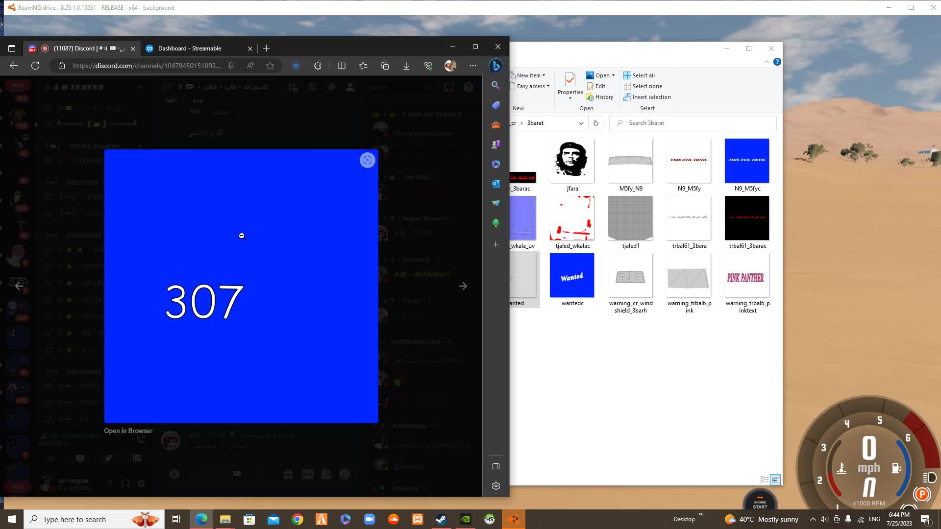Open the Edge sidebar search icon
Screen dimensions: 941x529
pos(495,85)
